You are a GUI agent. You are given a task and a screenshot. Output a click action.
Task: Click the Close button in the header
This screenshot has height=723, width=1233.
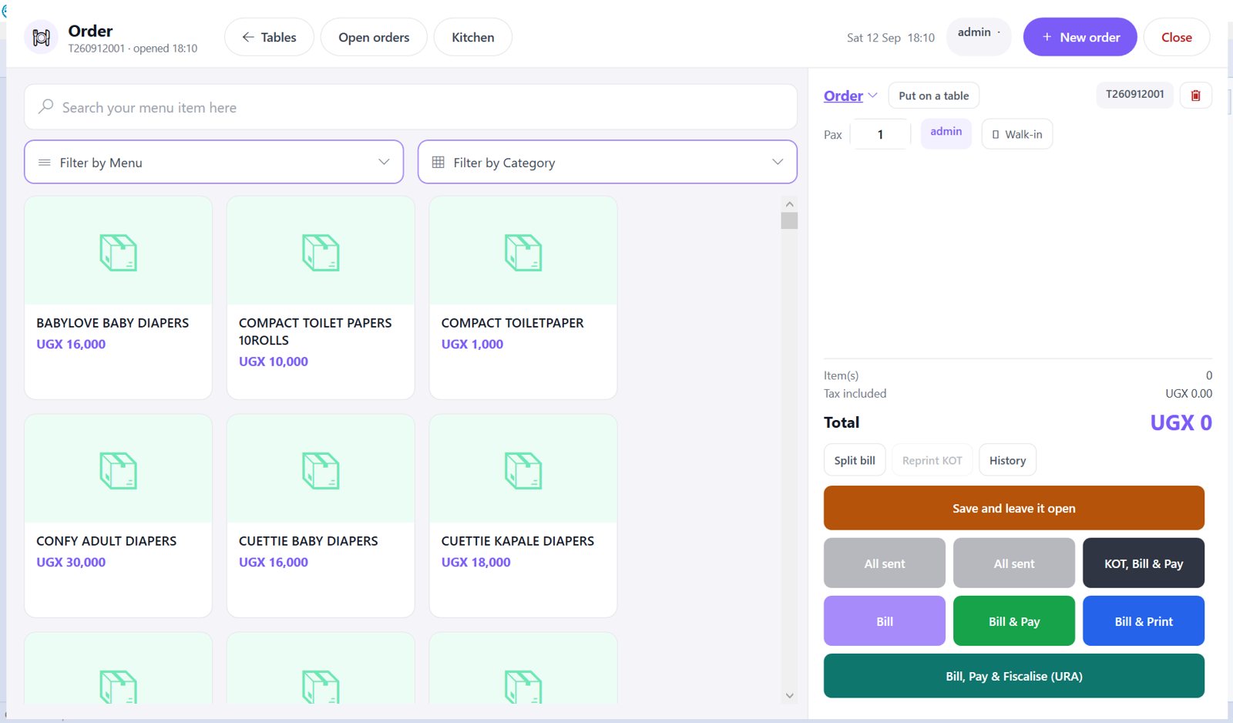pos(1177,37)
